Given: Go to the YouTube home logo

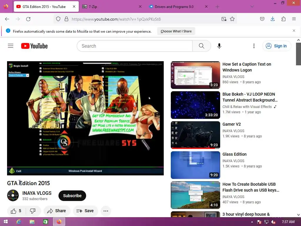Looking at the screenshot, I should pos(34,46).
